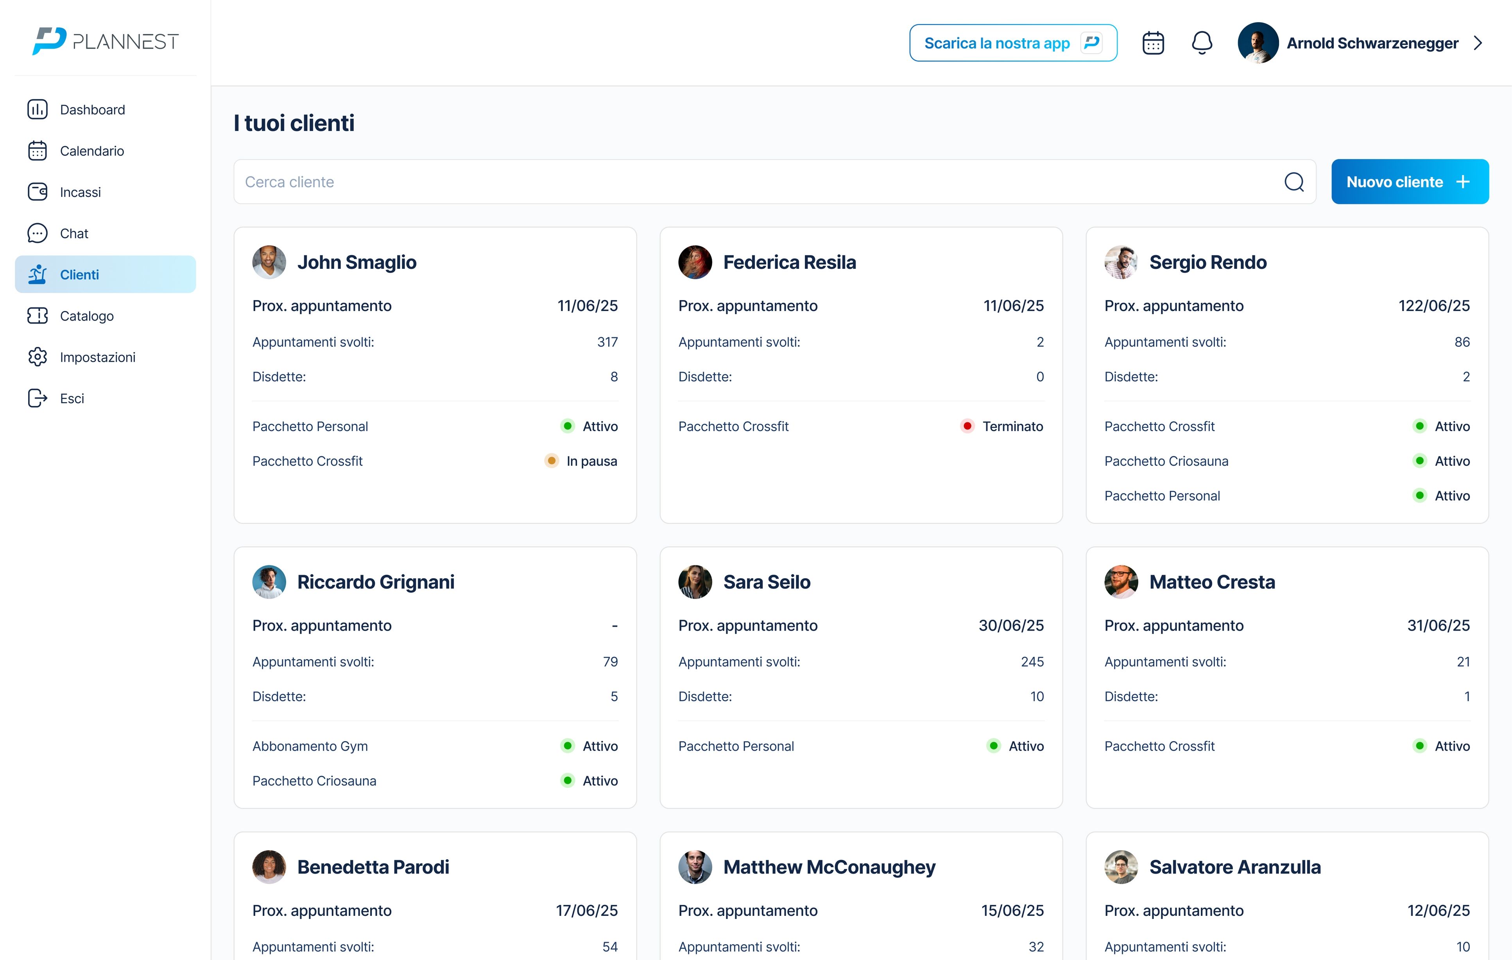The height and width of the screenshot is (960, 1512).
Task: Click the Incassi wallet icon
Action: 37,192
